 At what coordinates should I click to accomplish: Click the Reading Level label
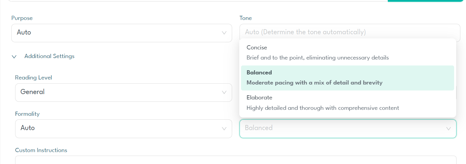33,78
